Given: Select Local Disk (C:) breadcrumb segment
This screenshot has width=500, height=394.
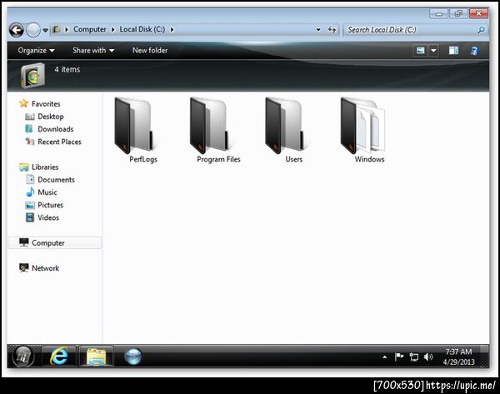Looking at the screenshot, I should [x=142, y=29].
